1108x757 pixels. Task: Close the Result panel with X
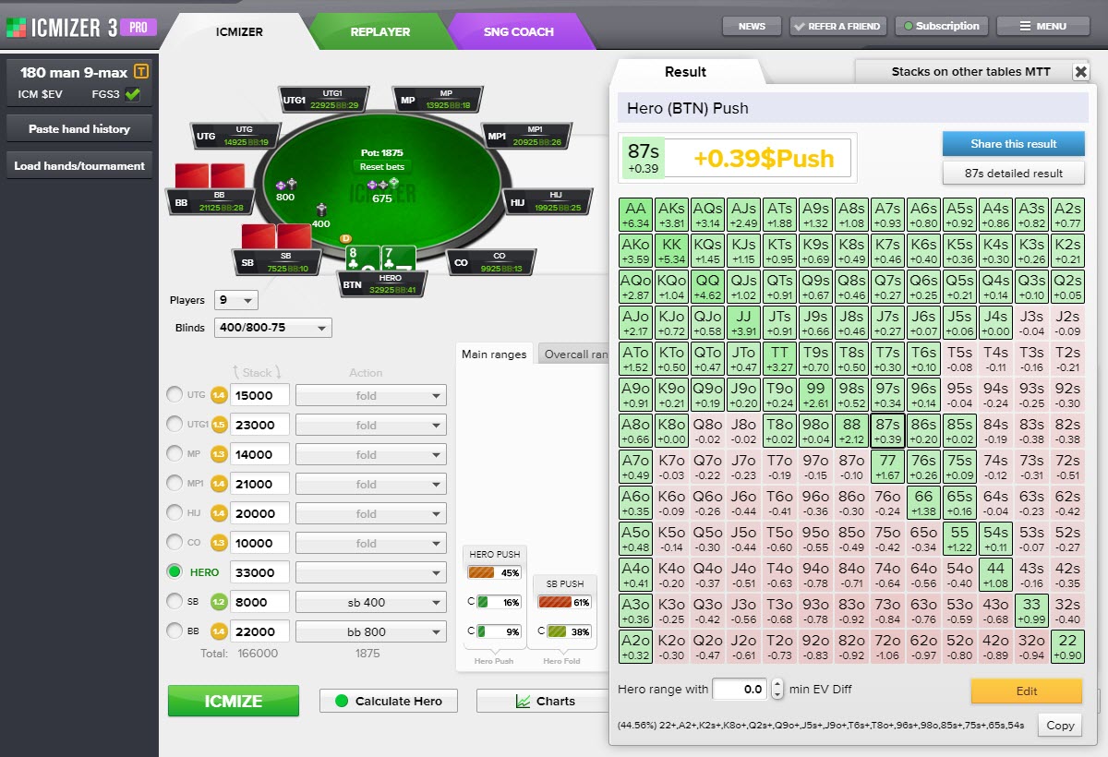(x=1080, y=72)
